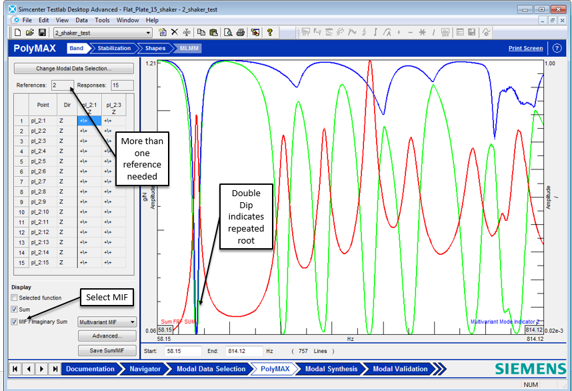Viewport: 572px width, 391px height.
Task: Toggle the MIF / Imaginary Sum checkbox
Action: [14, 322]
